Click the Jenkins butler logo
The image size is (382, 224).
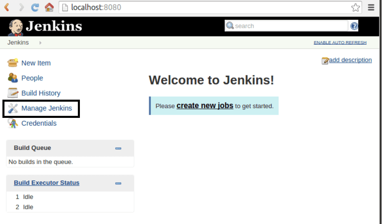pyautogui.click(x=15, y=28)
